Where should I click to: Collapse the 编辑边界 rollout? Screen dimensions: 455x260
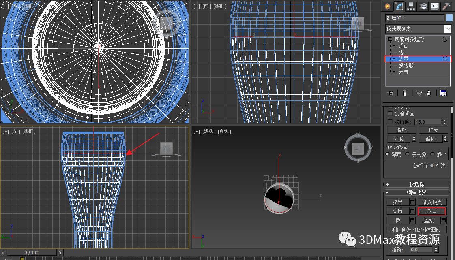point(416,192)
